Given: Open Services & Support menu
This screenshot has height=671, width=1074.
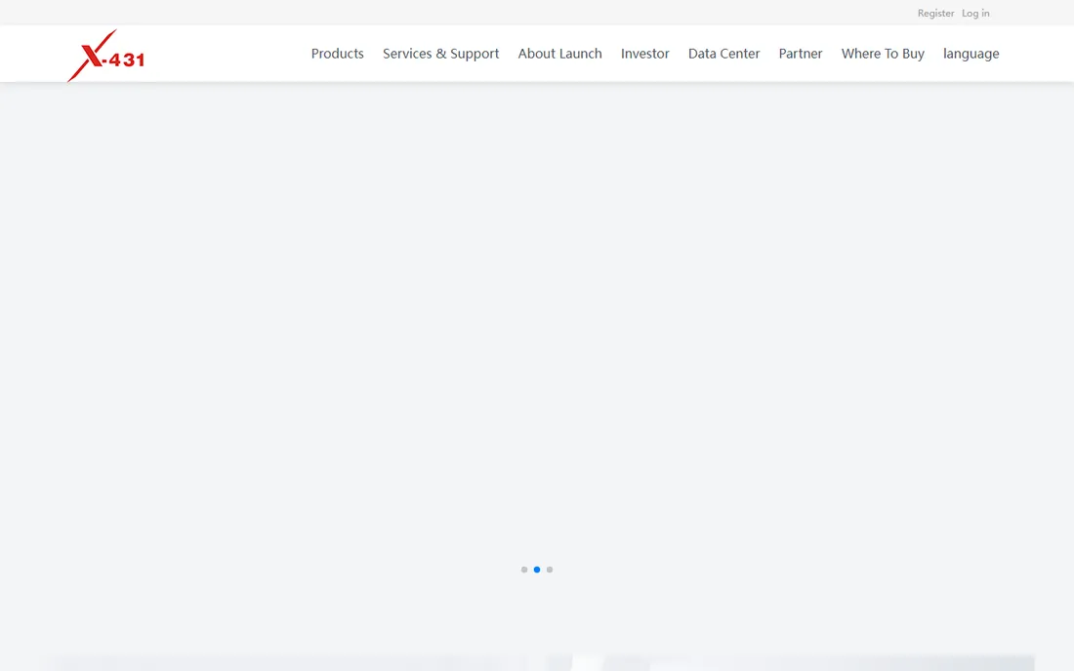Looking at the screenshot, I should click(x=440, y=54).
